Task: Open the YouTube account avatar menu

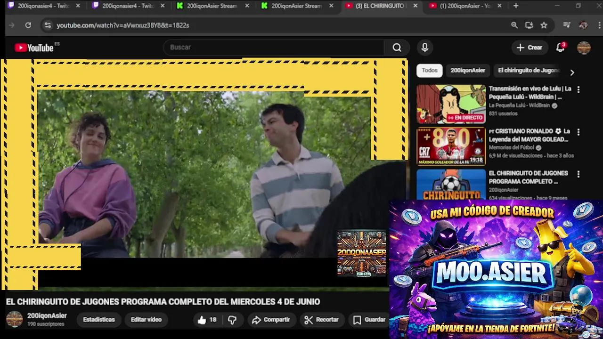Action: [584, 48]
